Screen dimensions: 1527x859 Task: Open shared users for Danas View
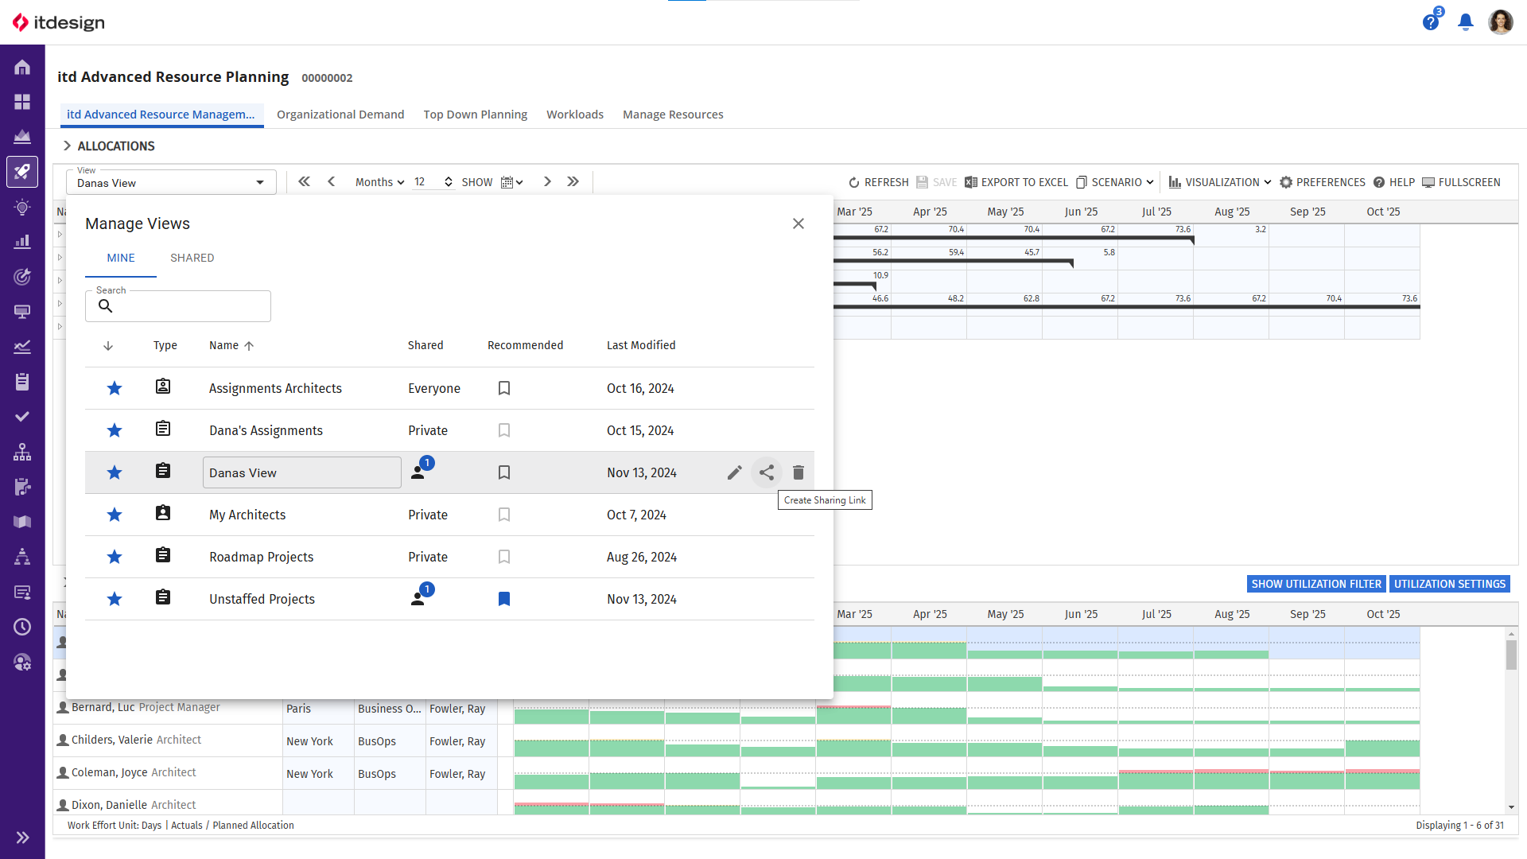click(422, 469)
